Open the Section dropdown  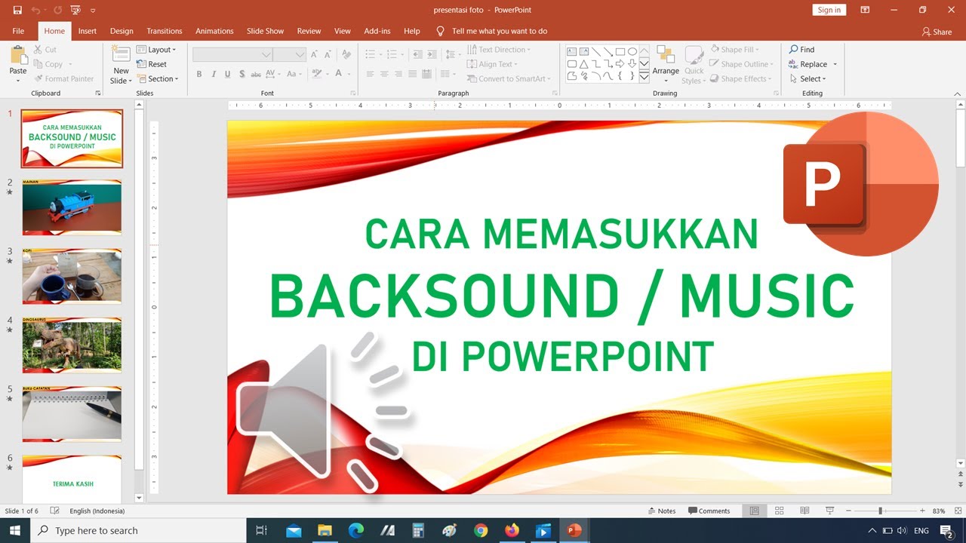158,78
